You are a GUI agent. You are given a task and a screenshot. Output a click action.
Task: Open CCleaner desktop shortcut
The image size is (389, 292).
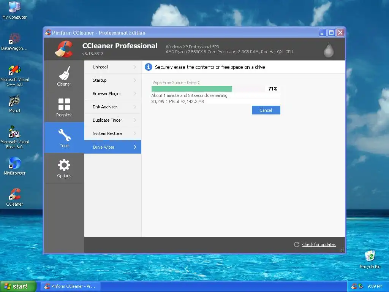[14, 194]
